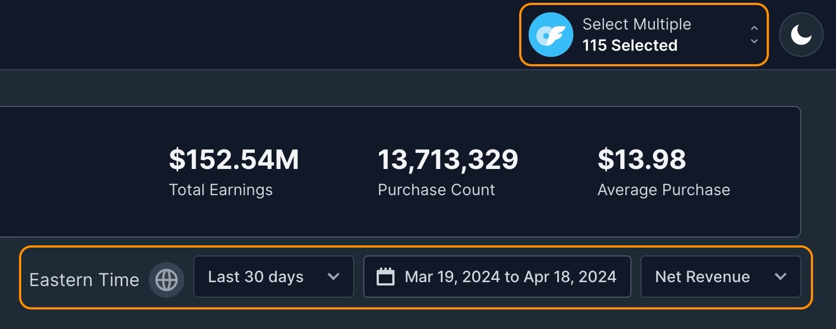Click the blue account avatar logo

point(551,35)
